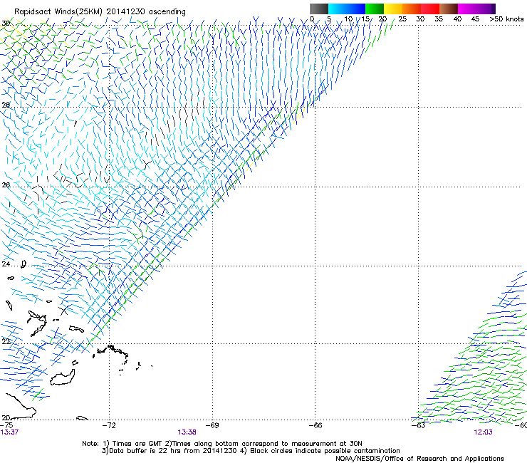The height and width of the screenshot is (463, 527).
Task: Click the latitude label '30'
Action: [x=6, y=24]
